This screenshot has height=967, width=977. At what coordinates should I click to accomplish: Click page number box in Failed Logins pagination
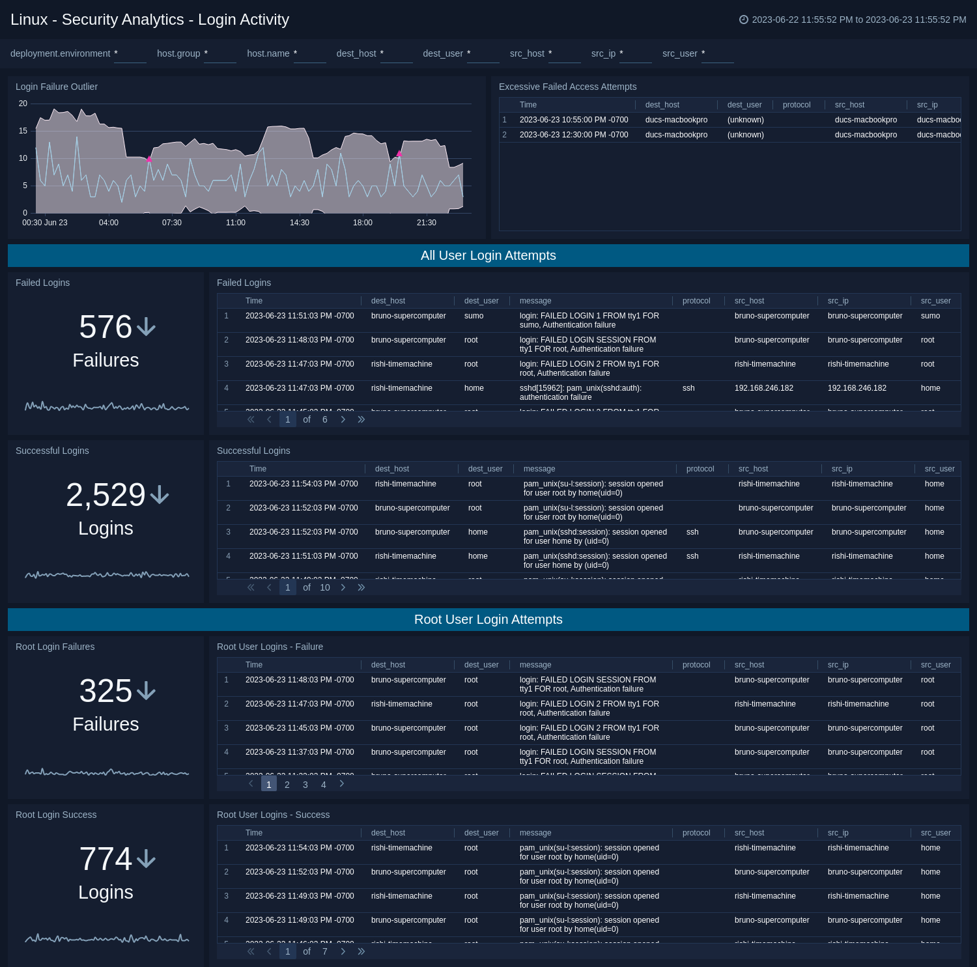pos(288,419)
